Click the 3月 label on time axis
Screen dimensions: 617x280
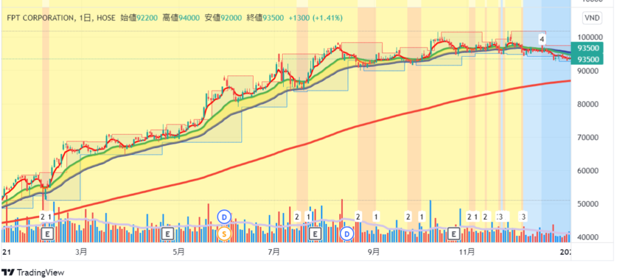[81, 252]
